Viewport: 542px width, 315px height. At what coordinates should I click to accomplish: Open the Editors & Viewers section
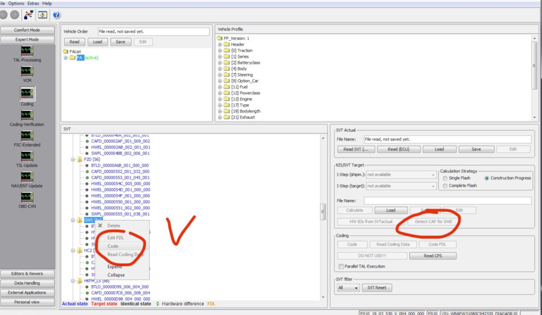pyautogui.click(x=27, y=273)
